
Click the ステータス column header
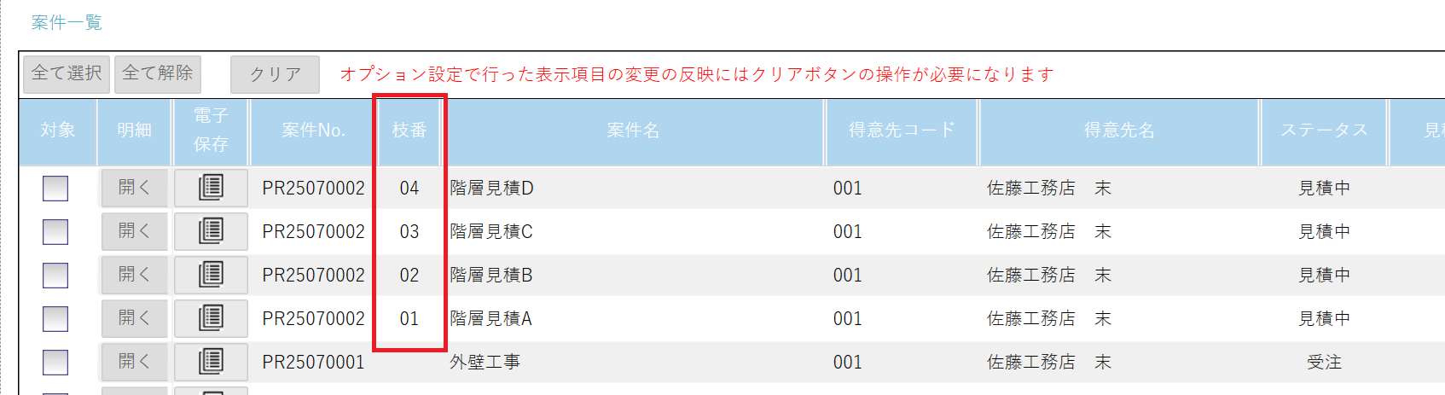point(1323,131)
